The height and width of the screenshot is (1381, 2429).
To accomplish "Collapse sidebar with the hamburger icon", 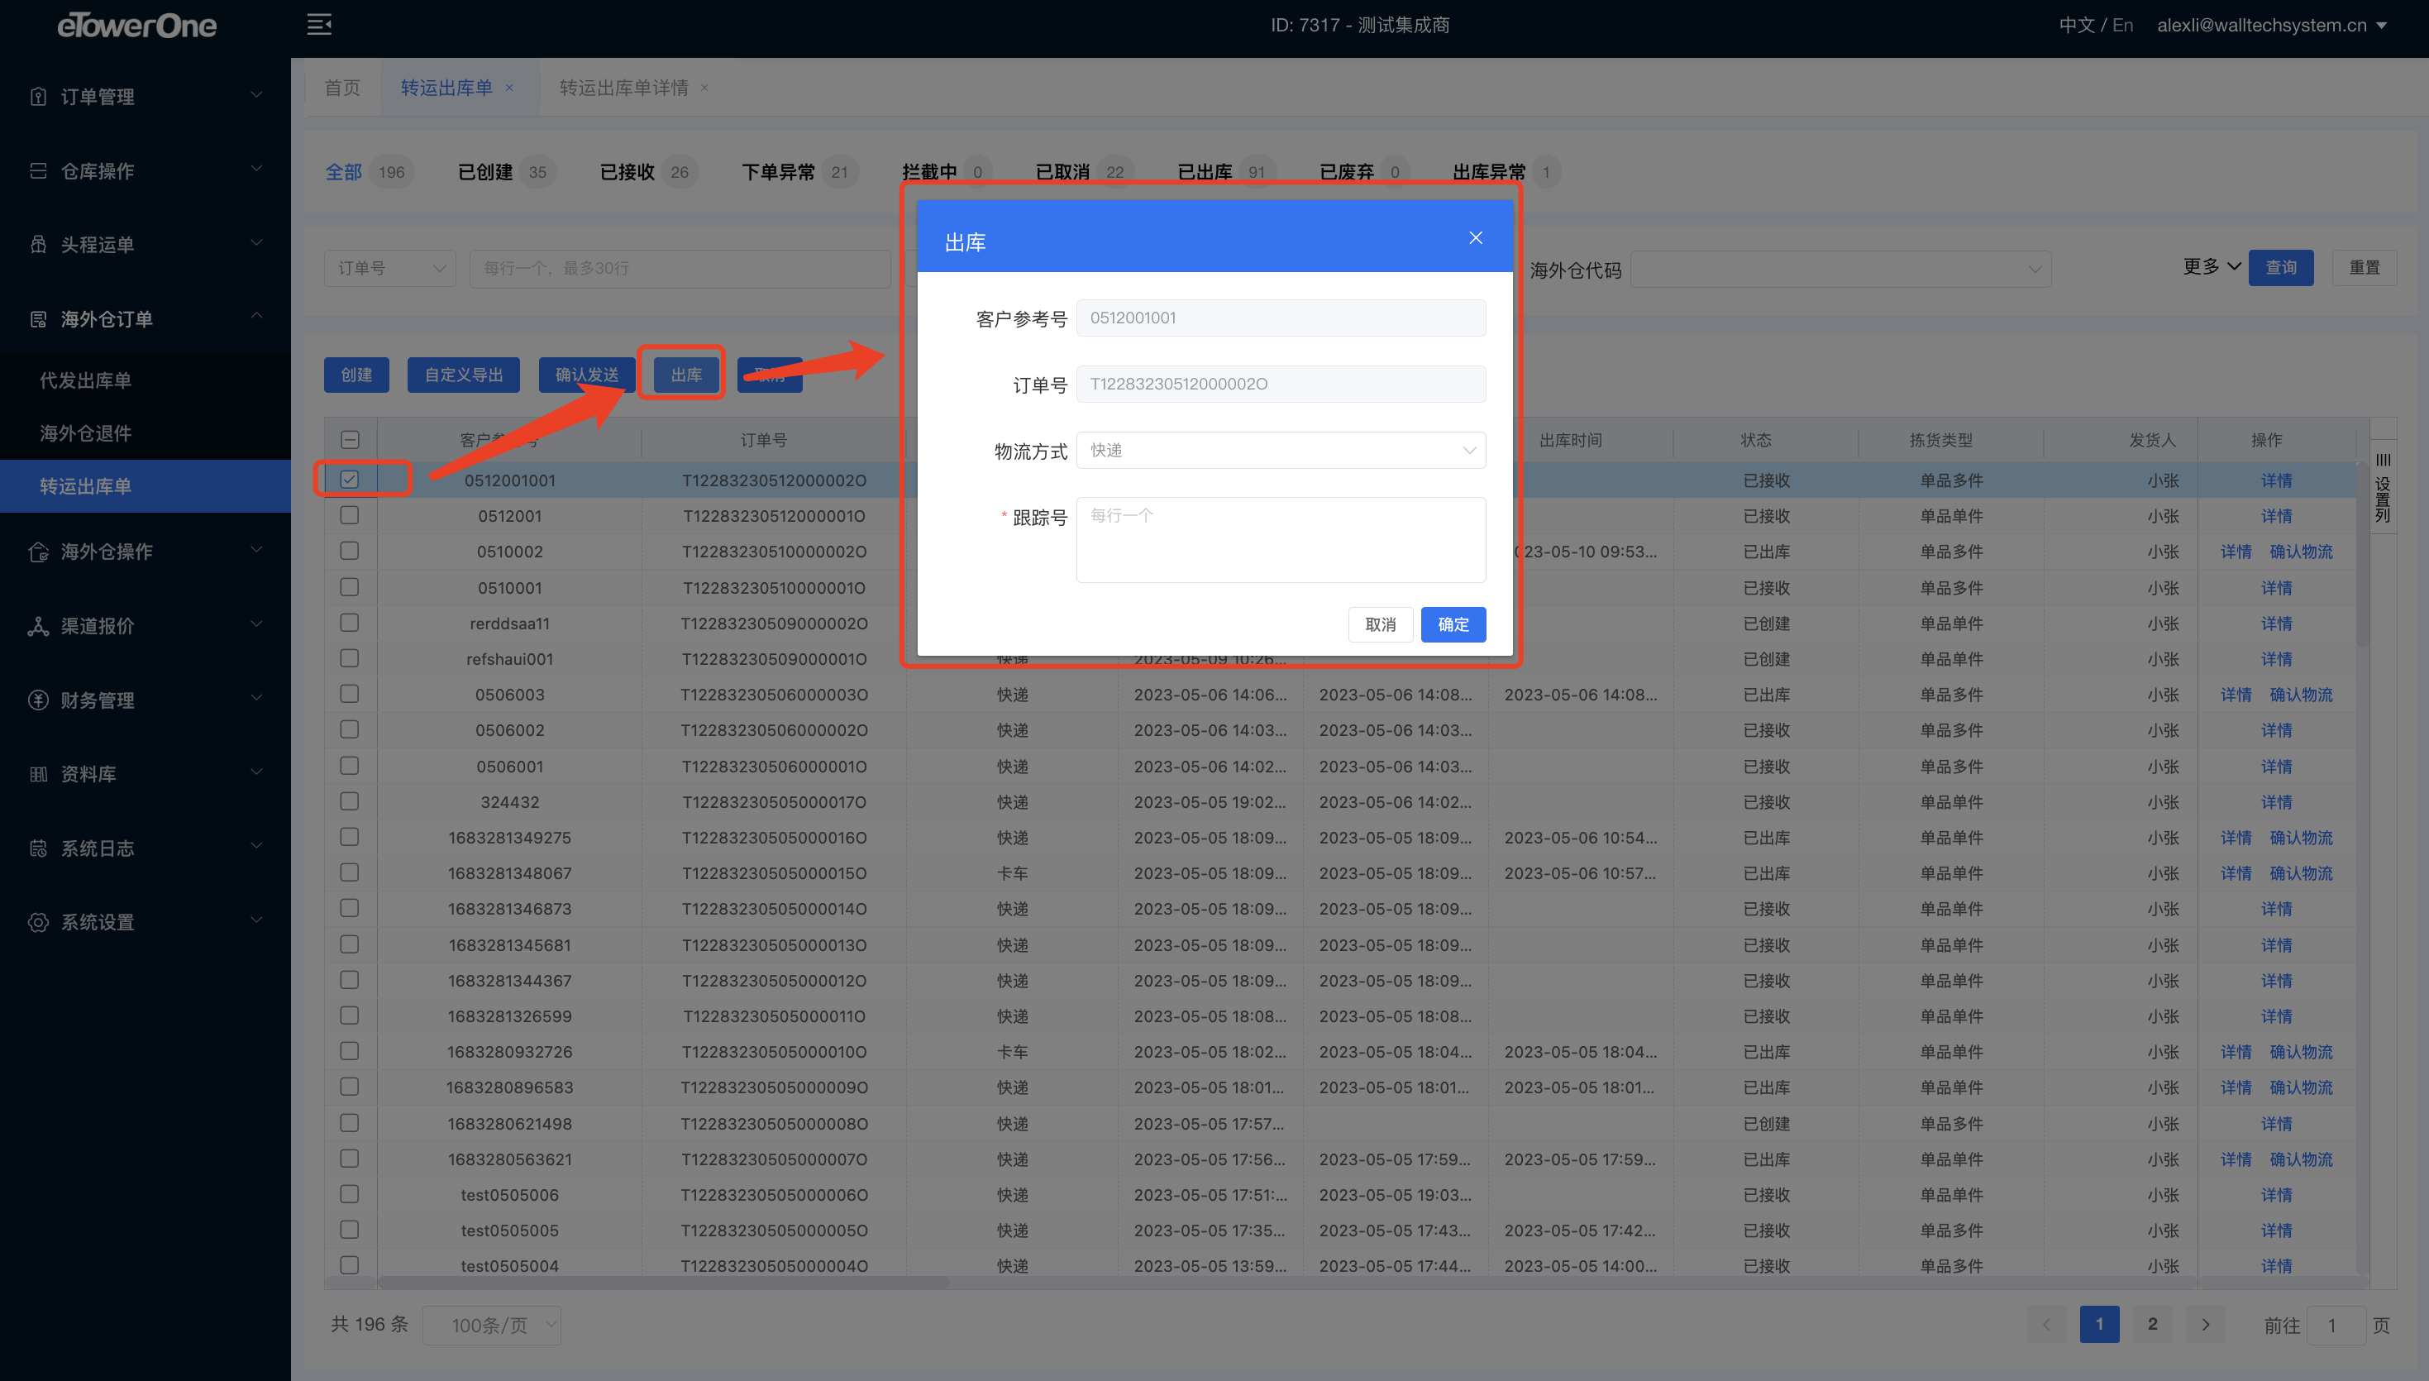I will (319, 25).
